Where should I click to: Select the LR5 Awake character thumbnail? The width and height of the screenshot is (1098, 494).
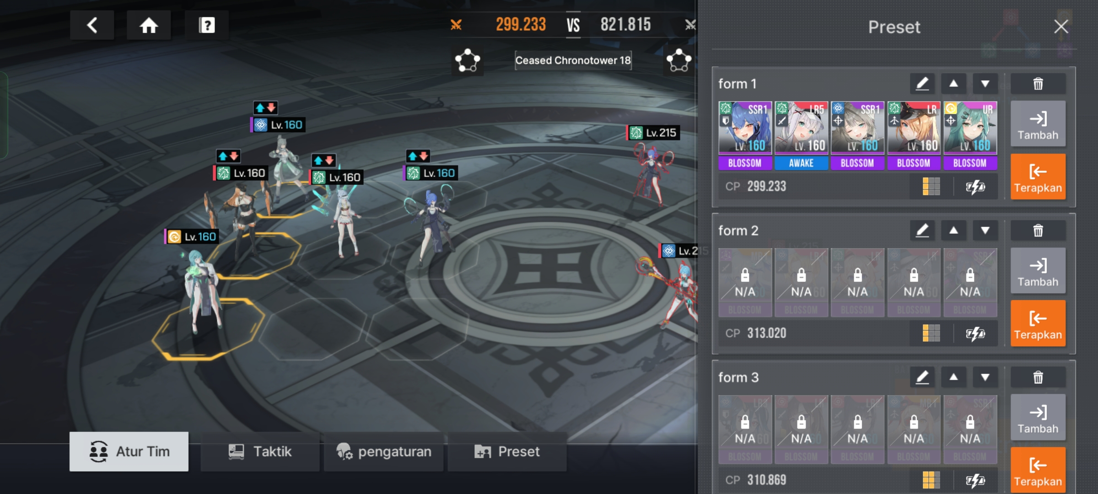(801, 136)
